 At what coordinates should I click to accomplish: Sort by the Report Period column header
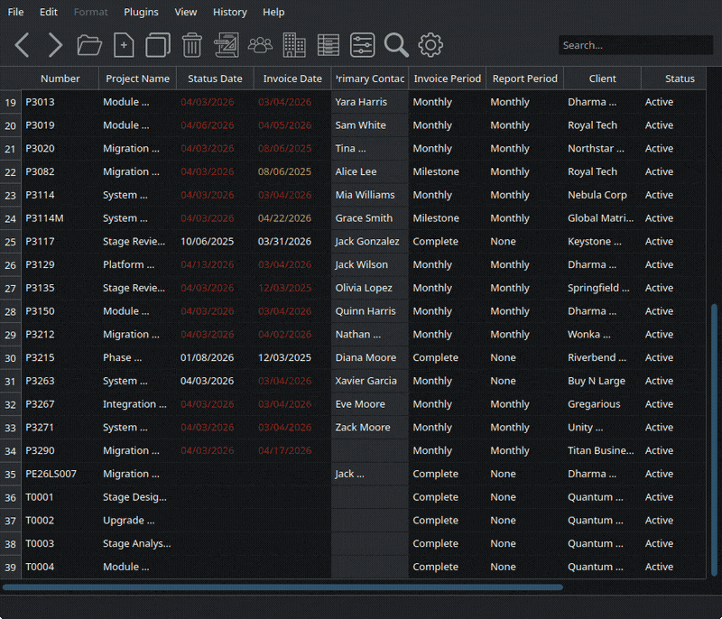[525, 79]
